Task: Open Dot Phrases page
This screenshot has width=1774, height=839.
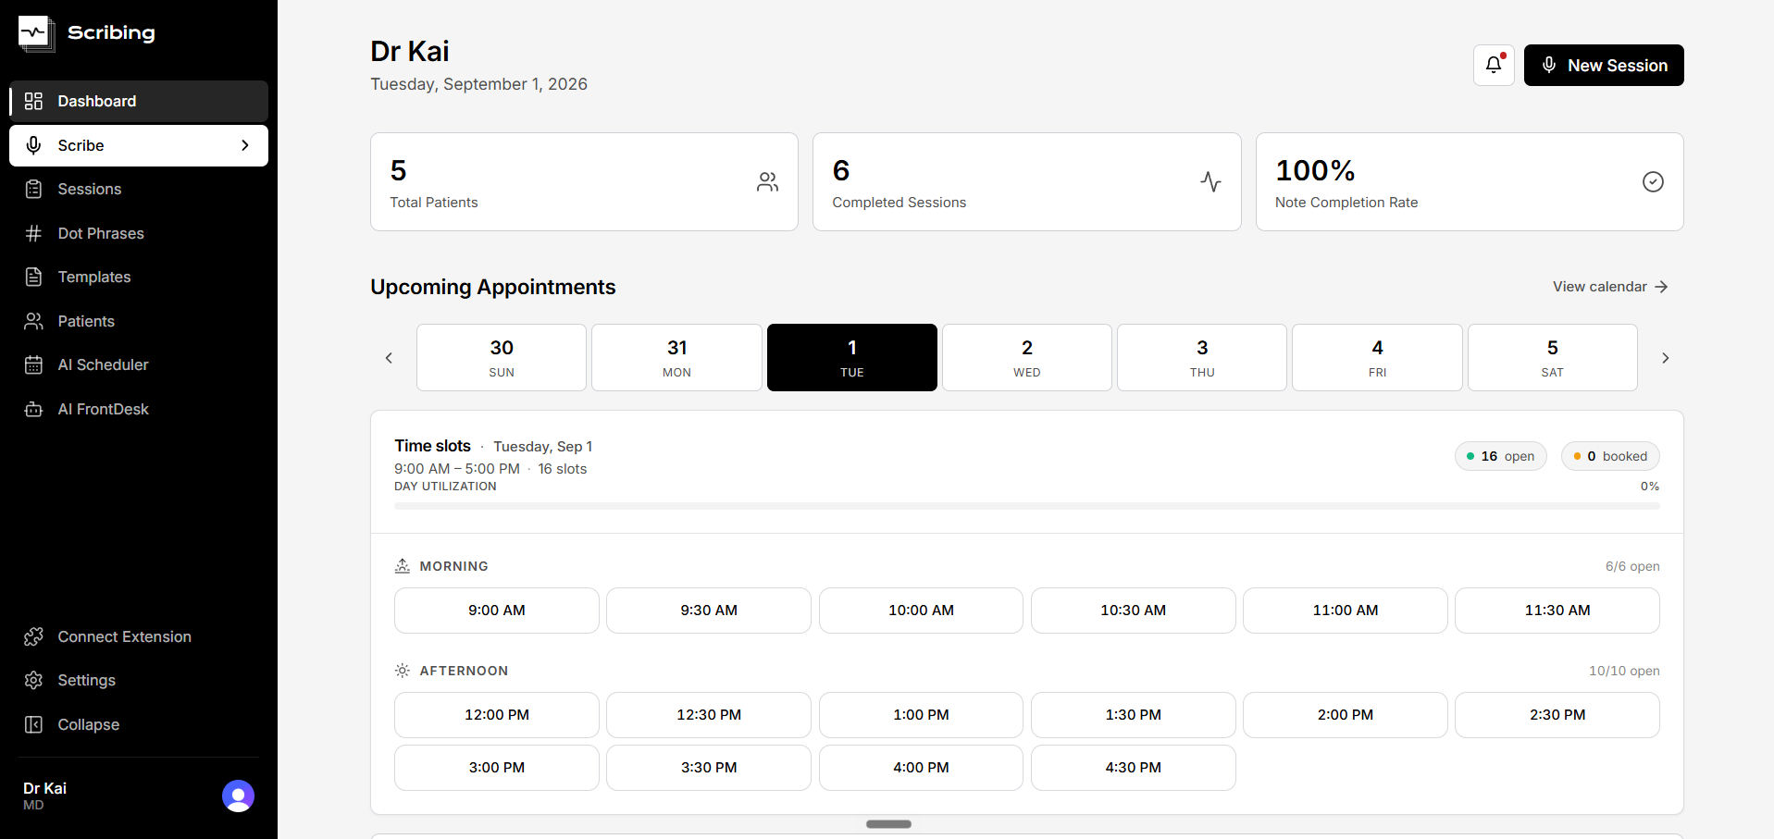Action: [139, 233]
